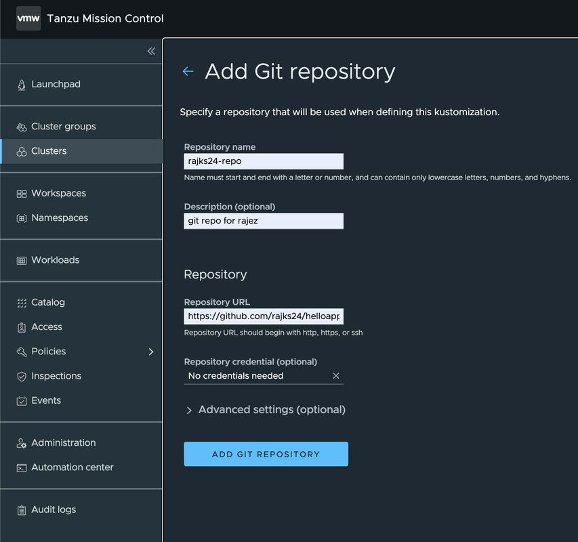
Task: Click the Catalog icon in sidebar
Action: point(21,303)
